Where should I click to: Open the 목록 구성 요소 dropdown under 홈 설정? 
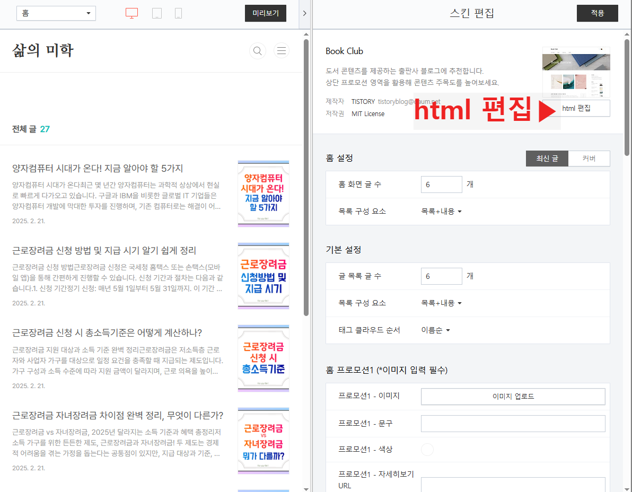pyautogui.click(x=441, y=211)
